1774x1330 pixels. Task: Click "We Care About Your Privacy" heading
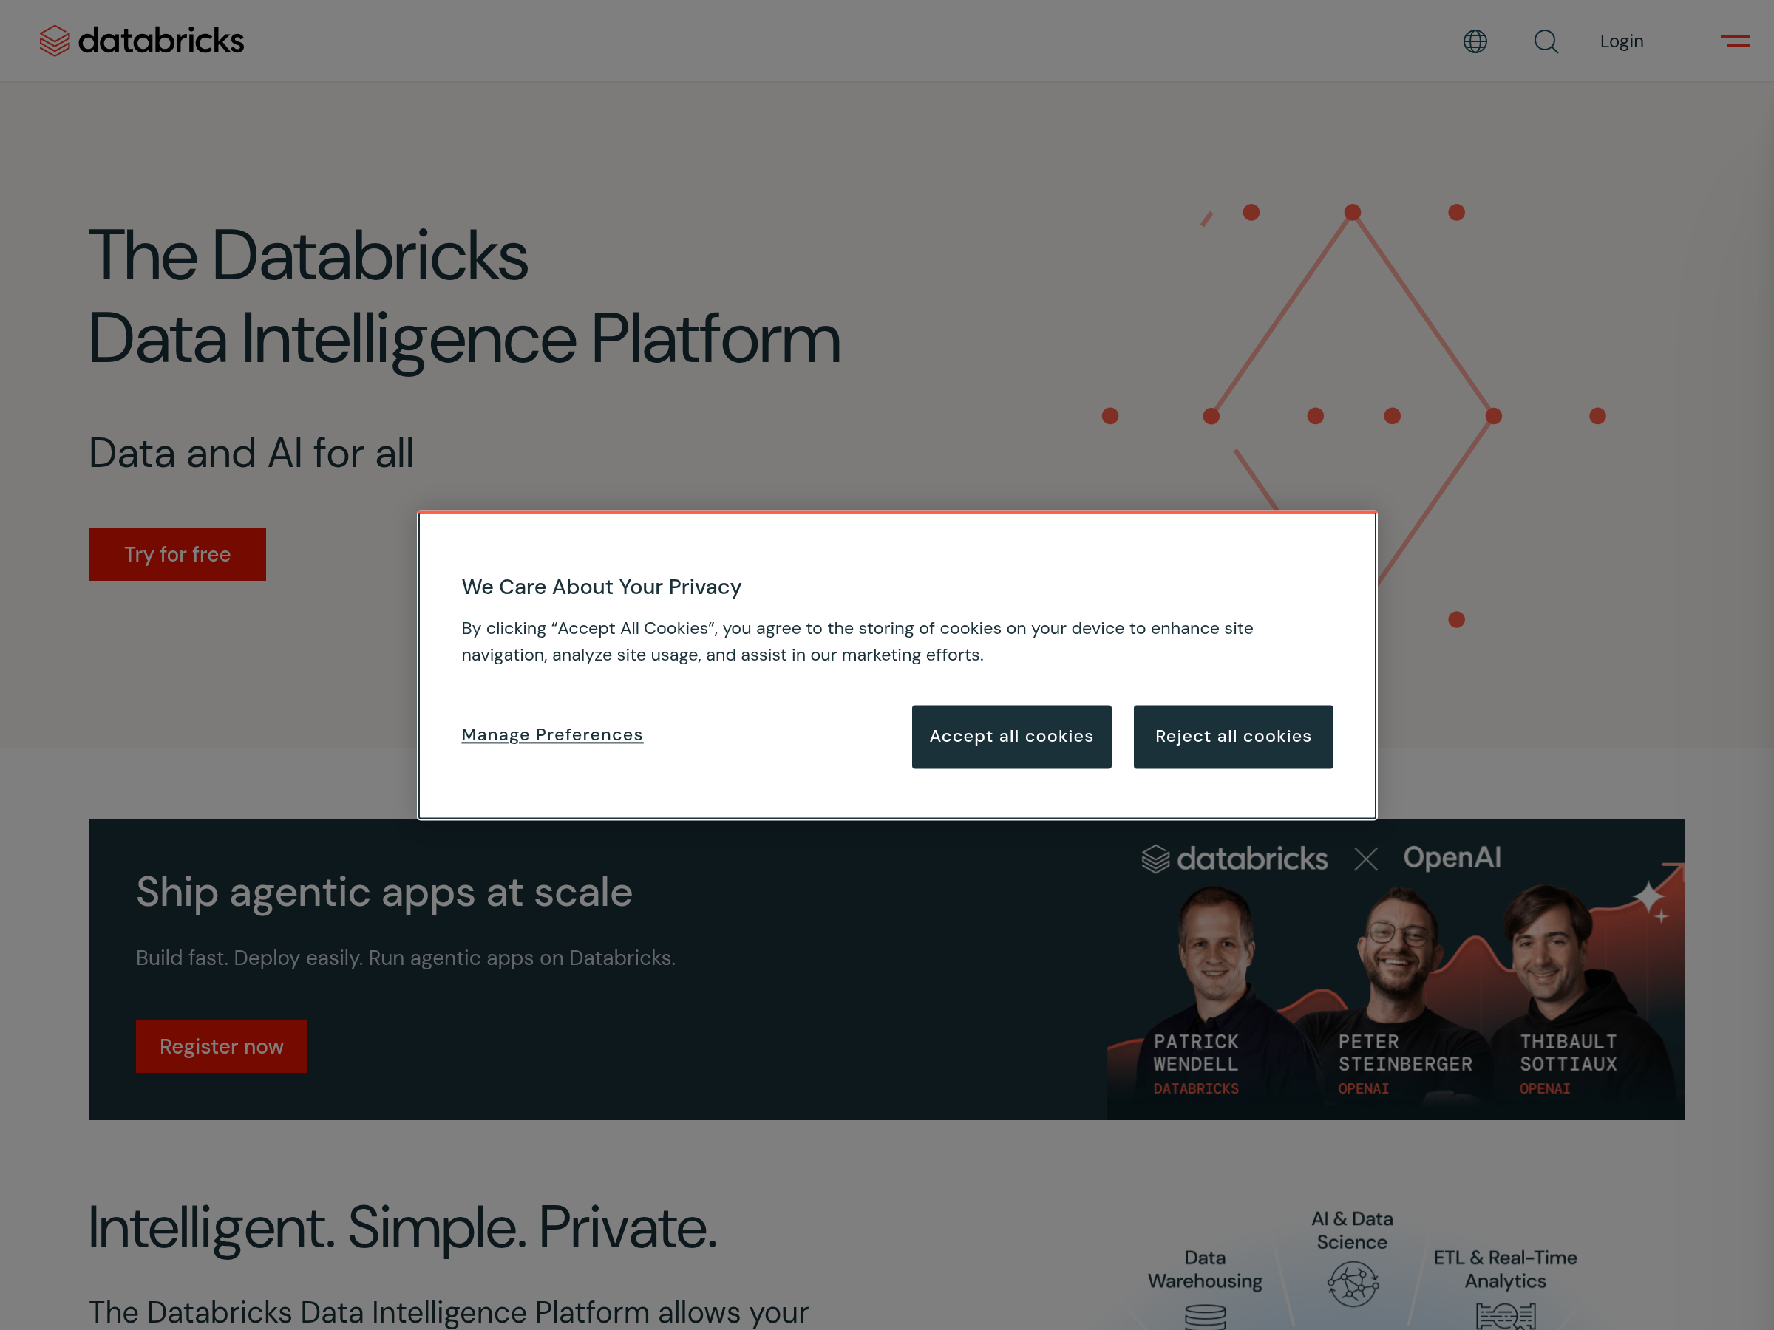(602, 587)
